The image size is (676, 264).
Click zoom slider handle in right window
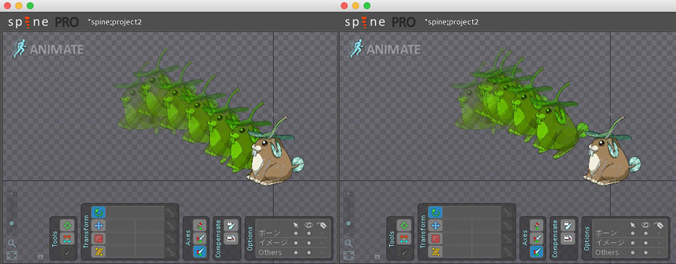coord(349,224)
